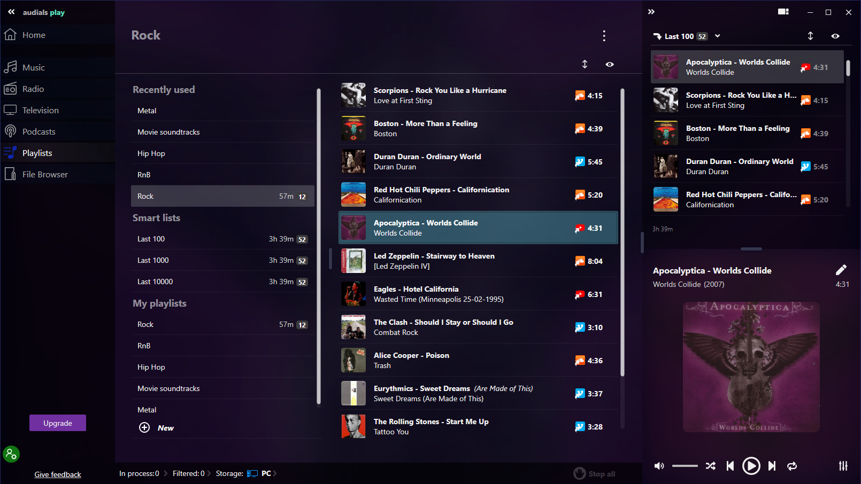Select Hip Hop under Recently used
861x484 pixels.
pyautogui.click(x=222, y=153)
